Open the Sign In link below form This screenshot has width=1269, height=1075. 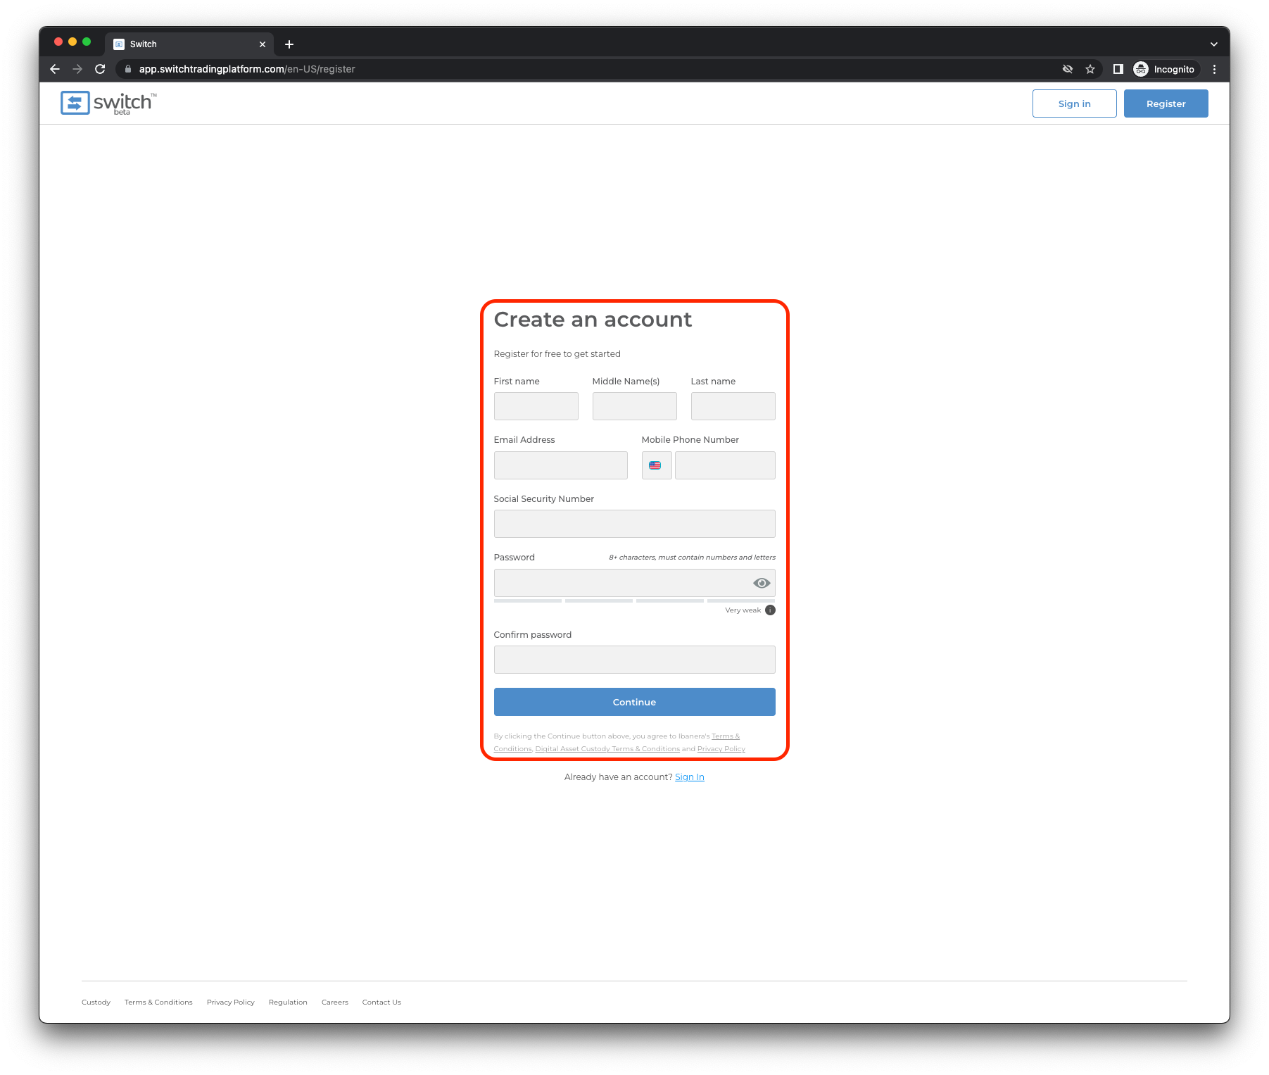(690, 777)
